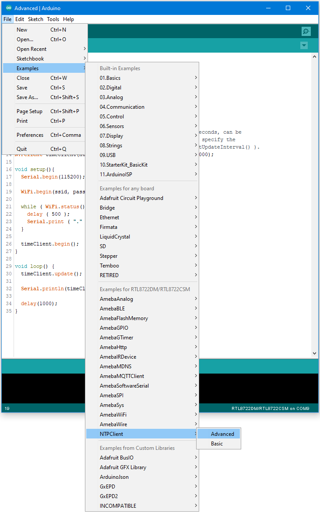The width and height of the screenshot is (320, 513).
Task: Open Adafruit GFX Library examples
Action: (x=142, y=467)
